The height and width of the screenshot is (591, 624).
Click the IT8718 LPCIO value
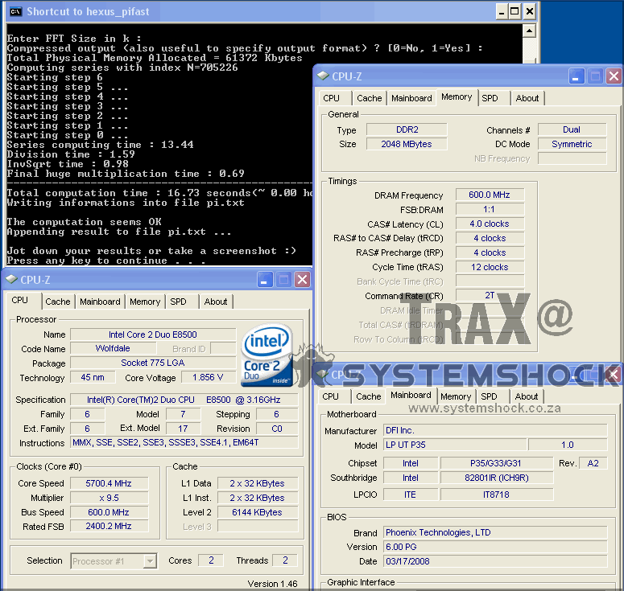(496, 495)
